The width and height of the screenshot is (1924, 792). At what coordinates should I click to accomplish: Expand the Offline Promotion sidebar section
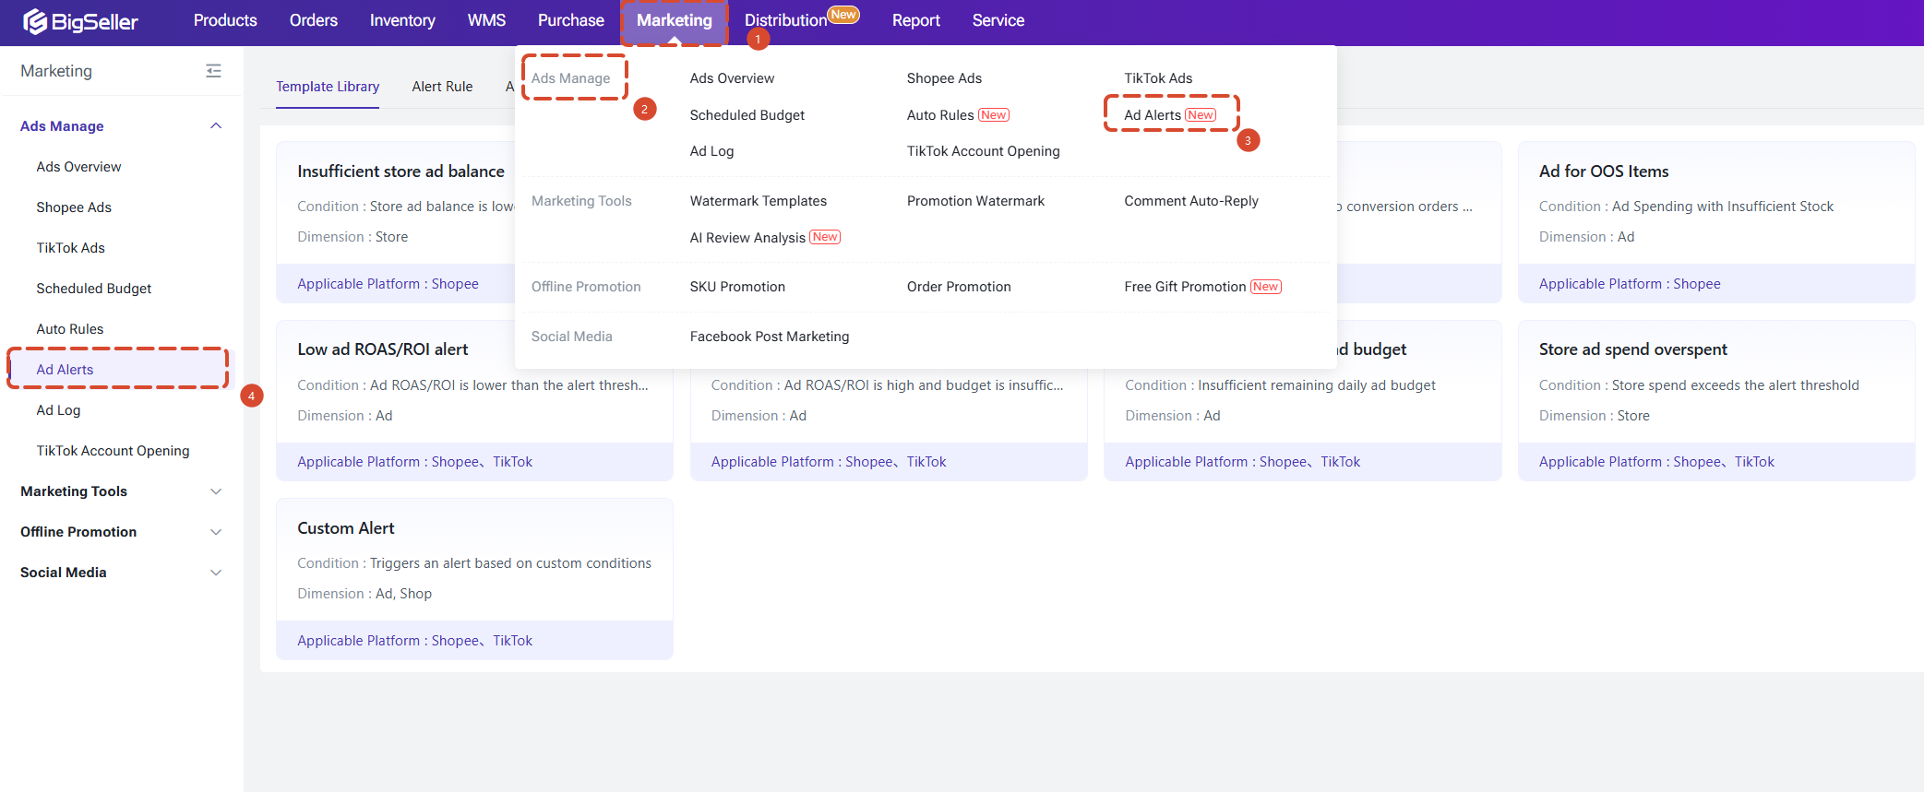(x=216, y=532)
